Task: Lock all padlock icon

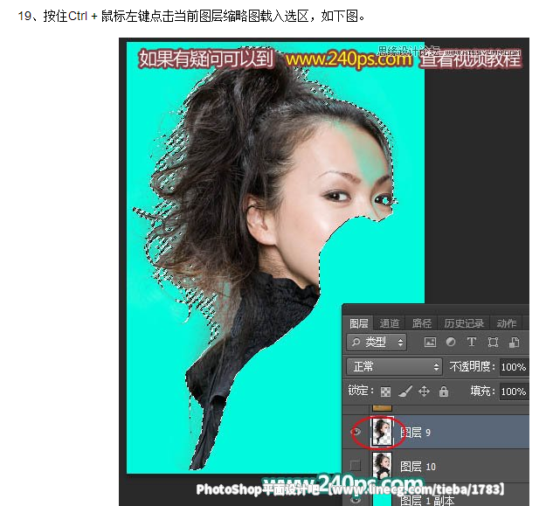Action: click(x=443, y=392)
